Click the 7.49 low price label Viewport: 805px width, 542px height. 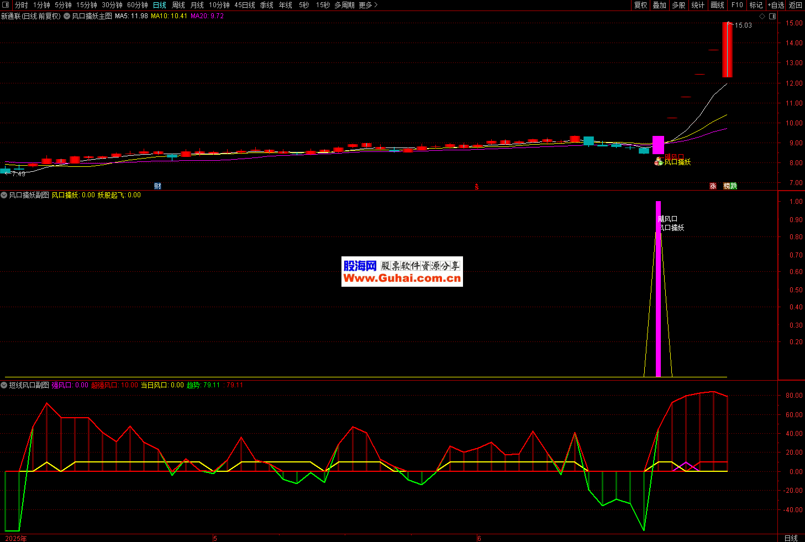pyautogui.click(x=19, y=174)
